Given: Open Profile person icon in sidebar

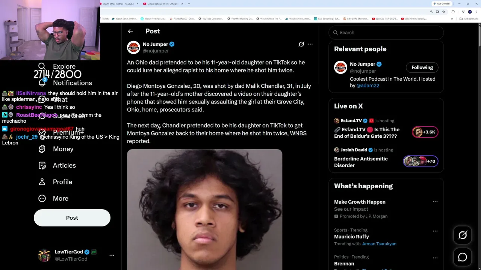Looking at the screenshot, I should pyautogui.click(x=42, y=182).
